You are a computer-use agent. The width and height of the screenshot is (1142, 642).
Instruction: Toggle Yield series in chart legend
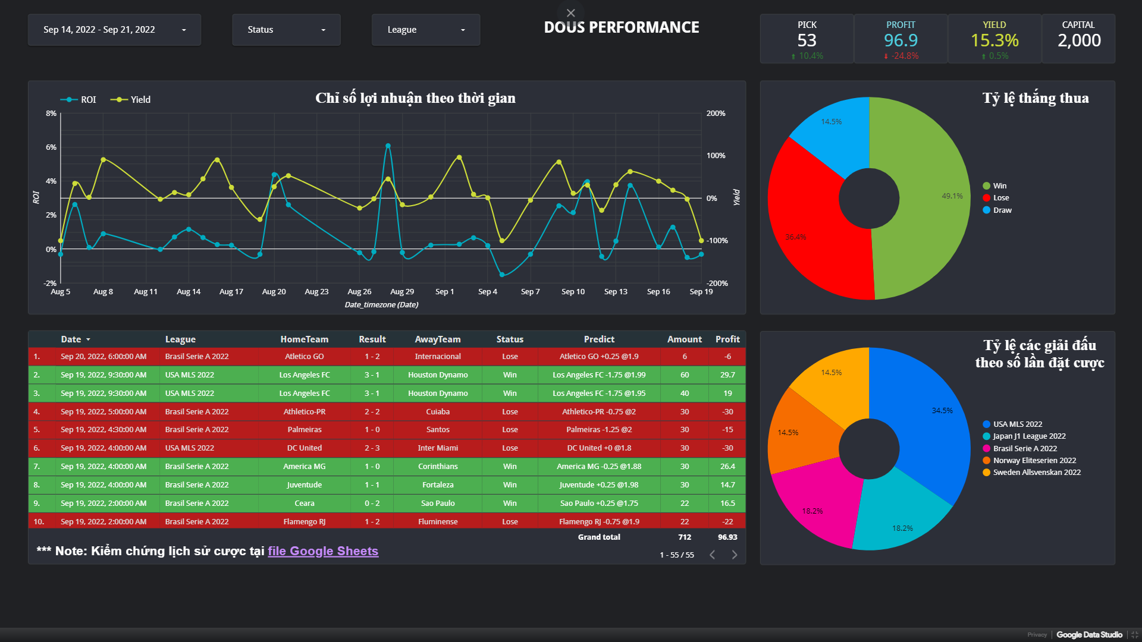coord(130,100)
